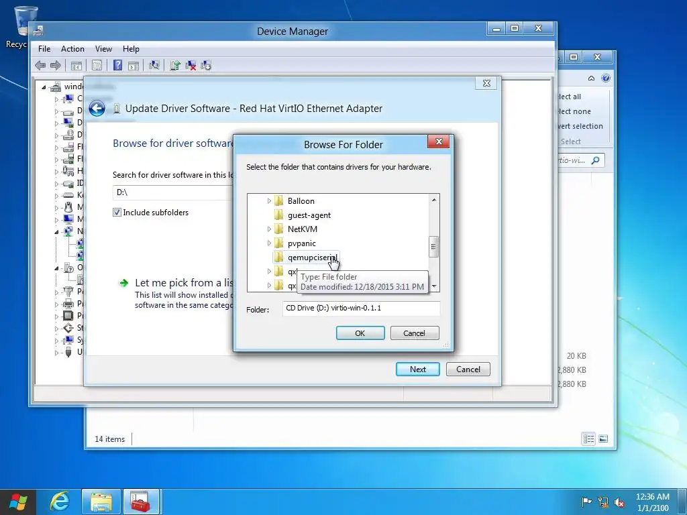This screenshot has height=515, width=687.
Task: Select the mouse category icon in device tree
Action: [x=68, y=207]
